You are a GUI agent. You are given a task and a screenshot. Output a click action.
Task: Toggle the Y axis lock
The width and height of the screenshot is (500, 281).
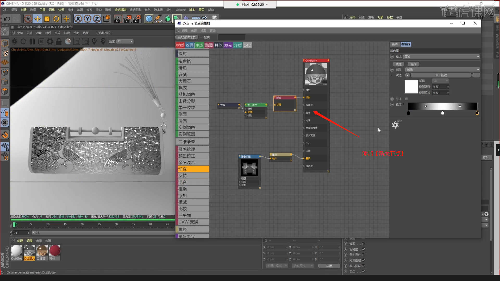click(87, 19)
